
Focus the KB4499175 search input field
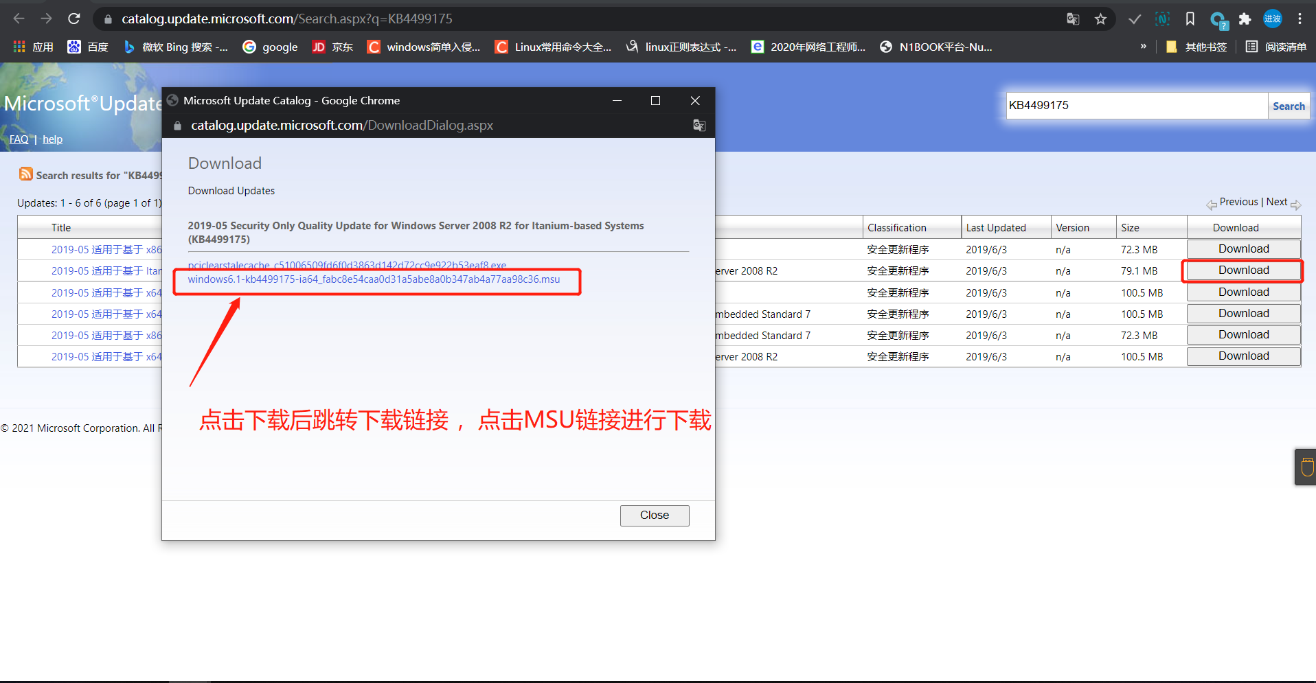pos(1137,106)
